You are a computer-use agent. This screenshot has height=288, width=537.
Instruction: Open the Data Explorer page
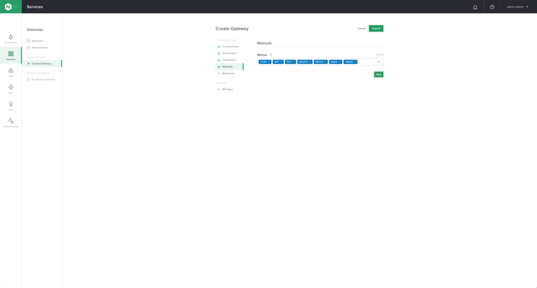click(37, 48)
